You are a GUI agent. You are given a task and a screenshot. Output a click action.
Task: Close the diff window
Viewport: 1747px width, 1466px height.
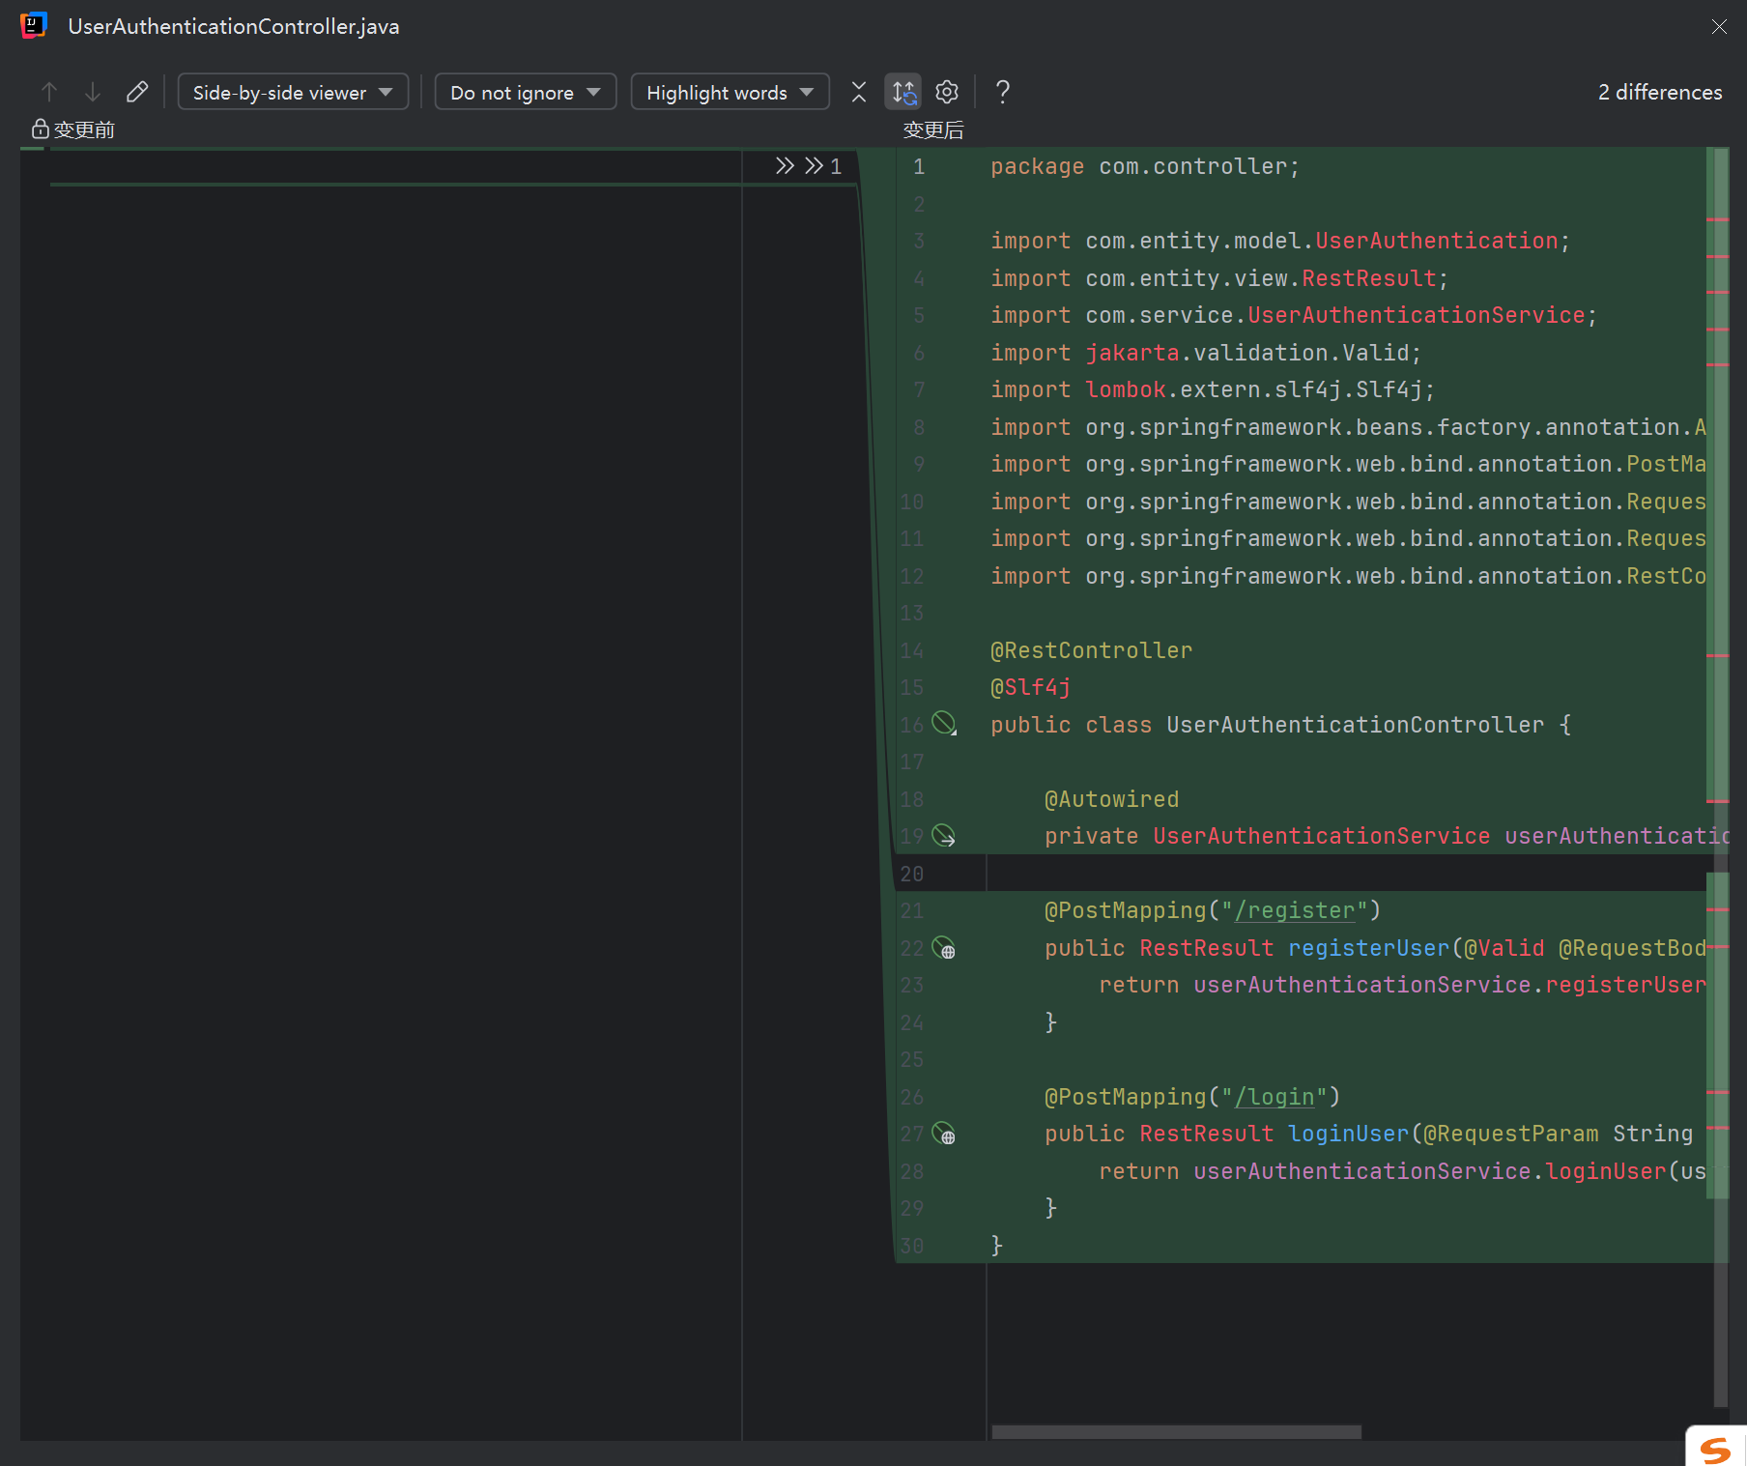(x=1719, y=27)
